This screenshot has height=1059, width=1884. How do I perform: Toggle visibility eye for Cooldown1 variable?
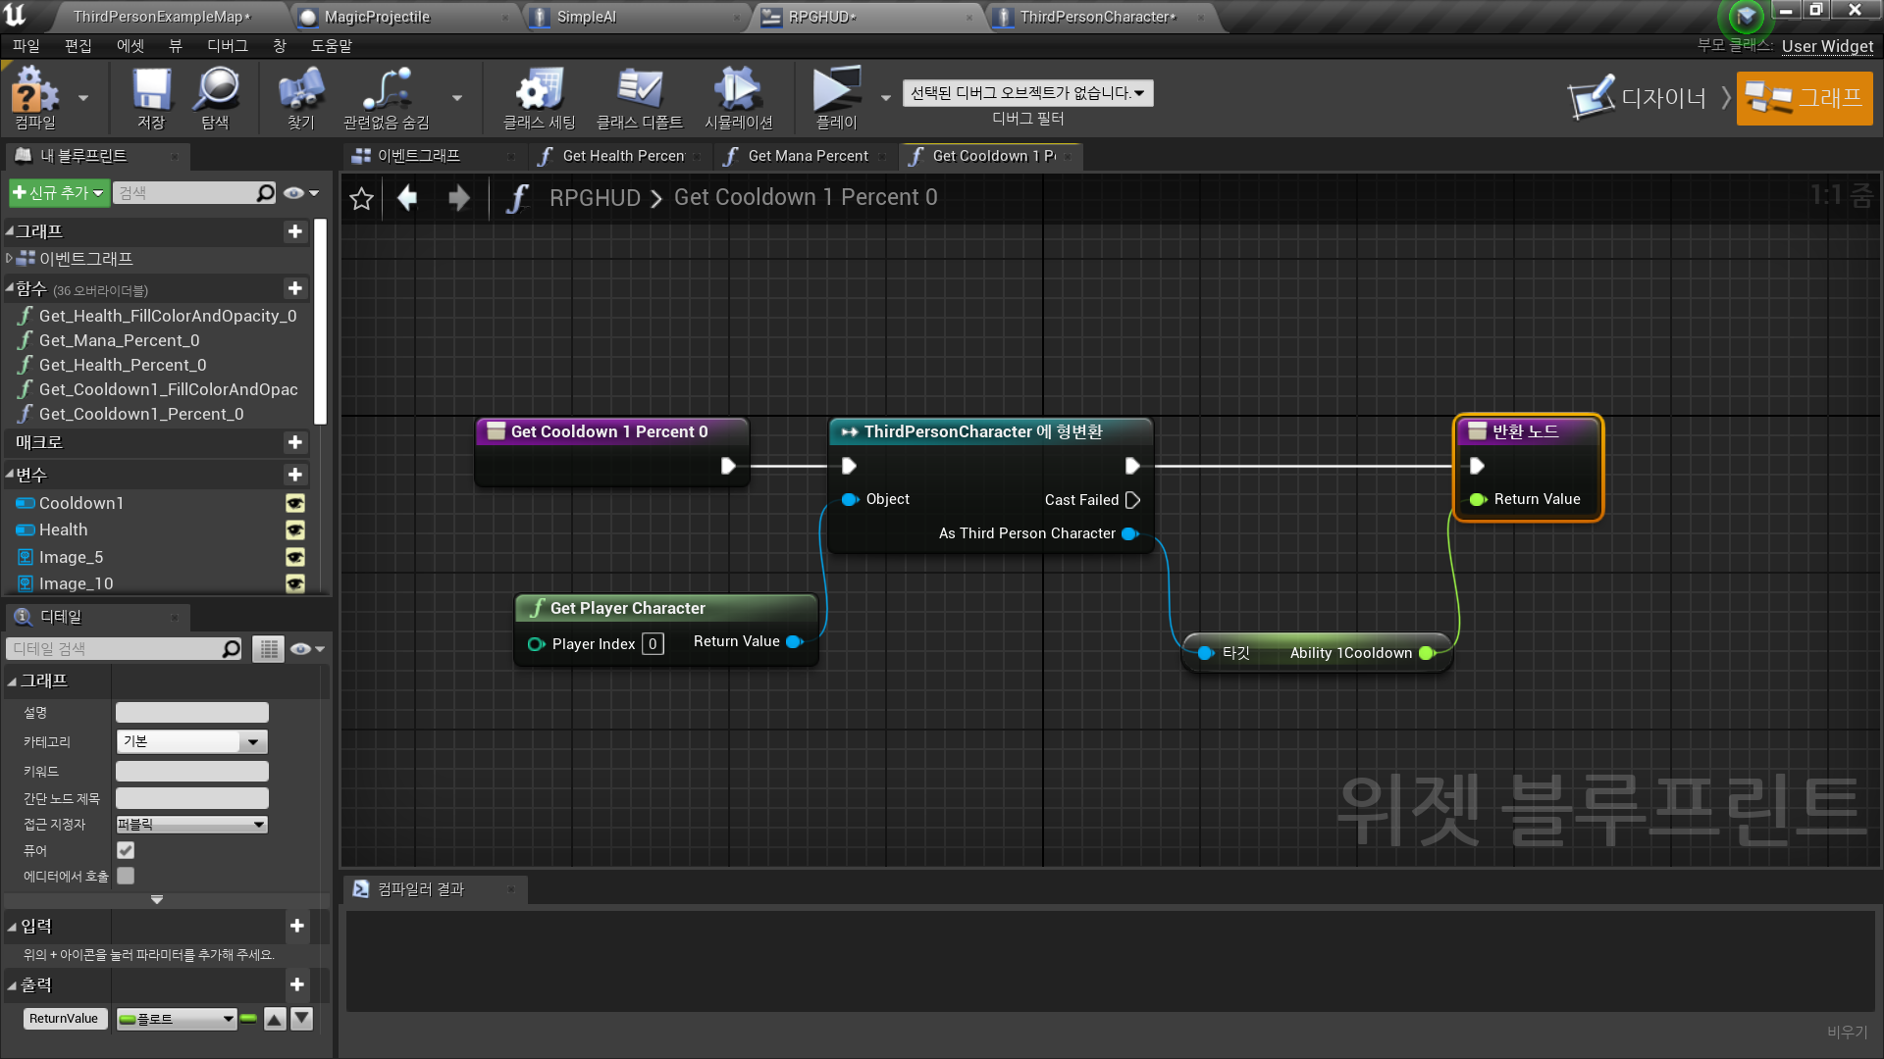tap(294, 503)
